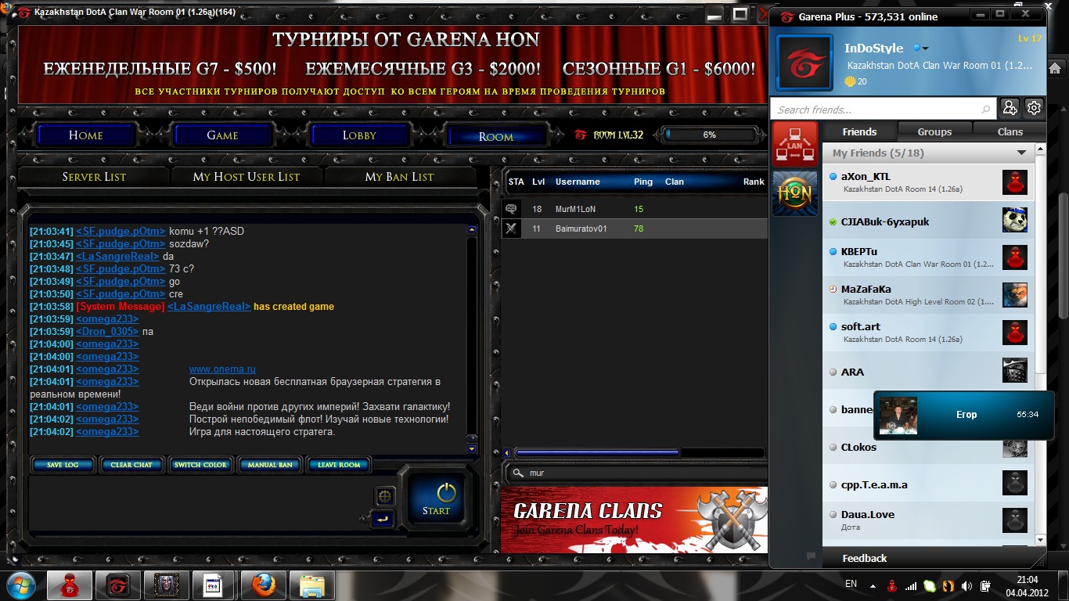Image resolution: width=1069 pixels, height=601 pixels.
Task: Click the chat bubble icon near Feedback
Action: (x=811, y=556)
